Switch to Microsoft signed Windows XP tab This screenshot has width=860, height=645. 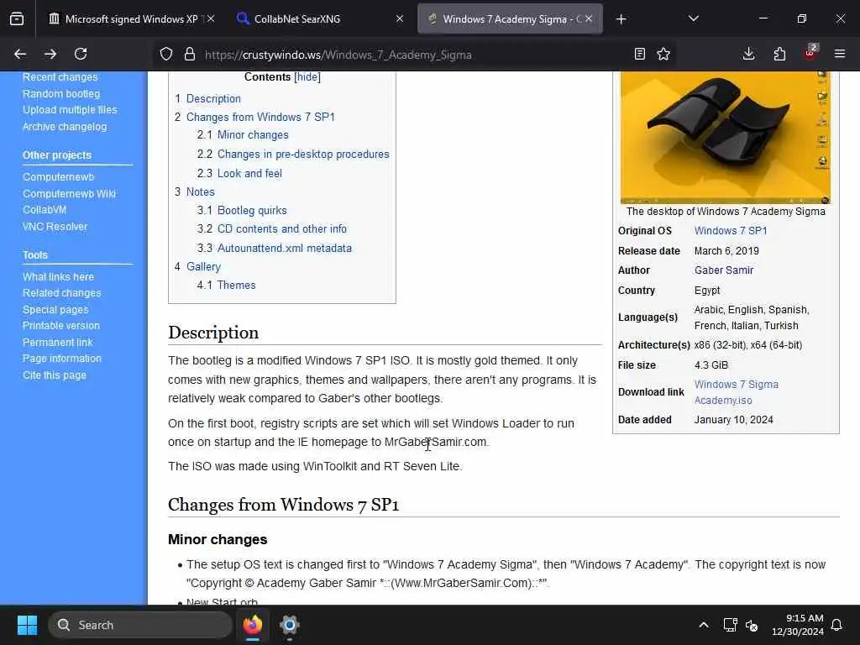pyautogui.click(x=132, y=19)
